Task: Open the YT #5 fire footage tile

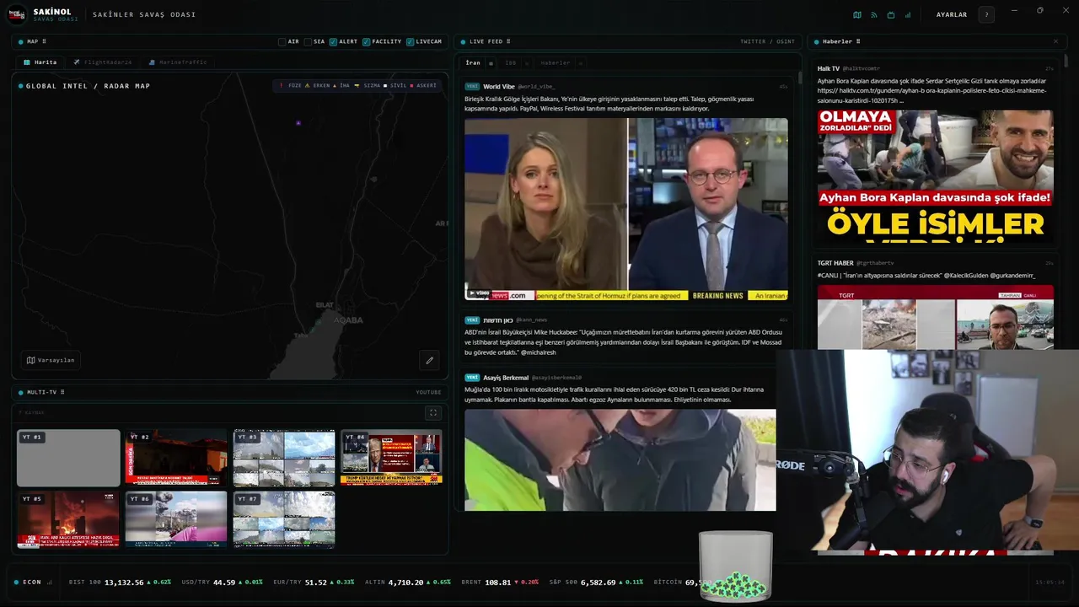Action: point(68,519)
